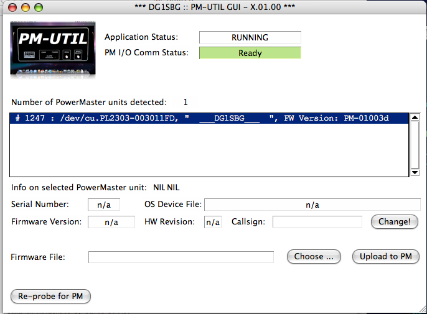Click the Application Status RUNNING field
The width and height of the screenshot is (427, 314).
click(250, 37)
